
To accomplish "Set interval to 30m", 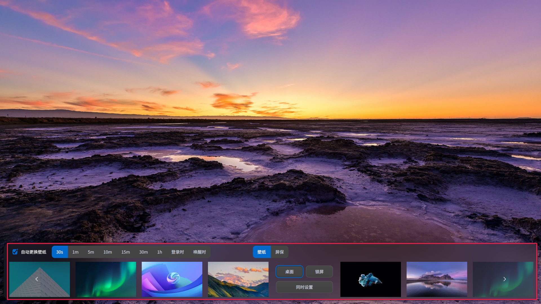I will 143,252.
